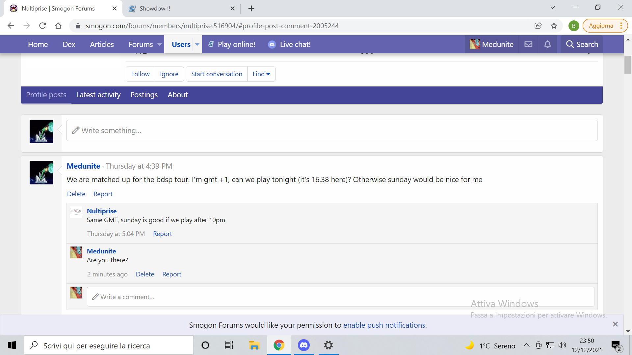
Task: Open the Postings tab
Action: click(144, 95)
